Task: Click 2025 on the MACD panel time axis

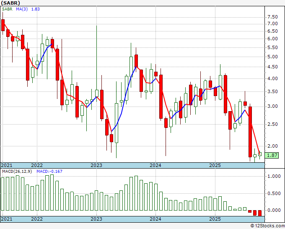Action: point(215,219)
